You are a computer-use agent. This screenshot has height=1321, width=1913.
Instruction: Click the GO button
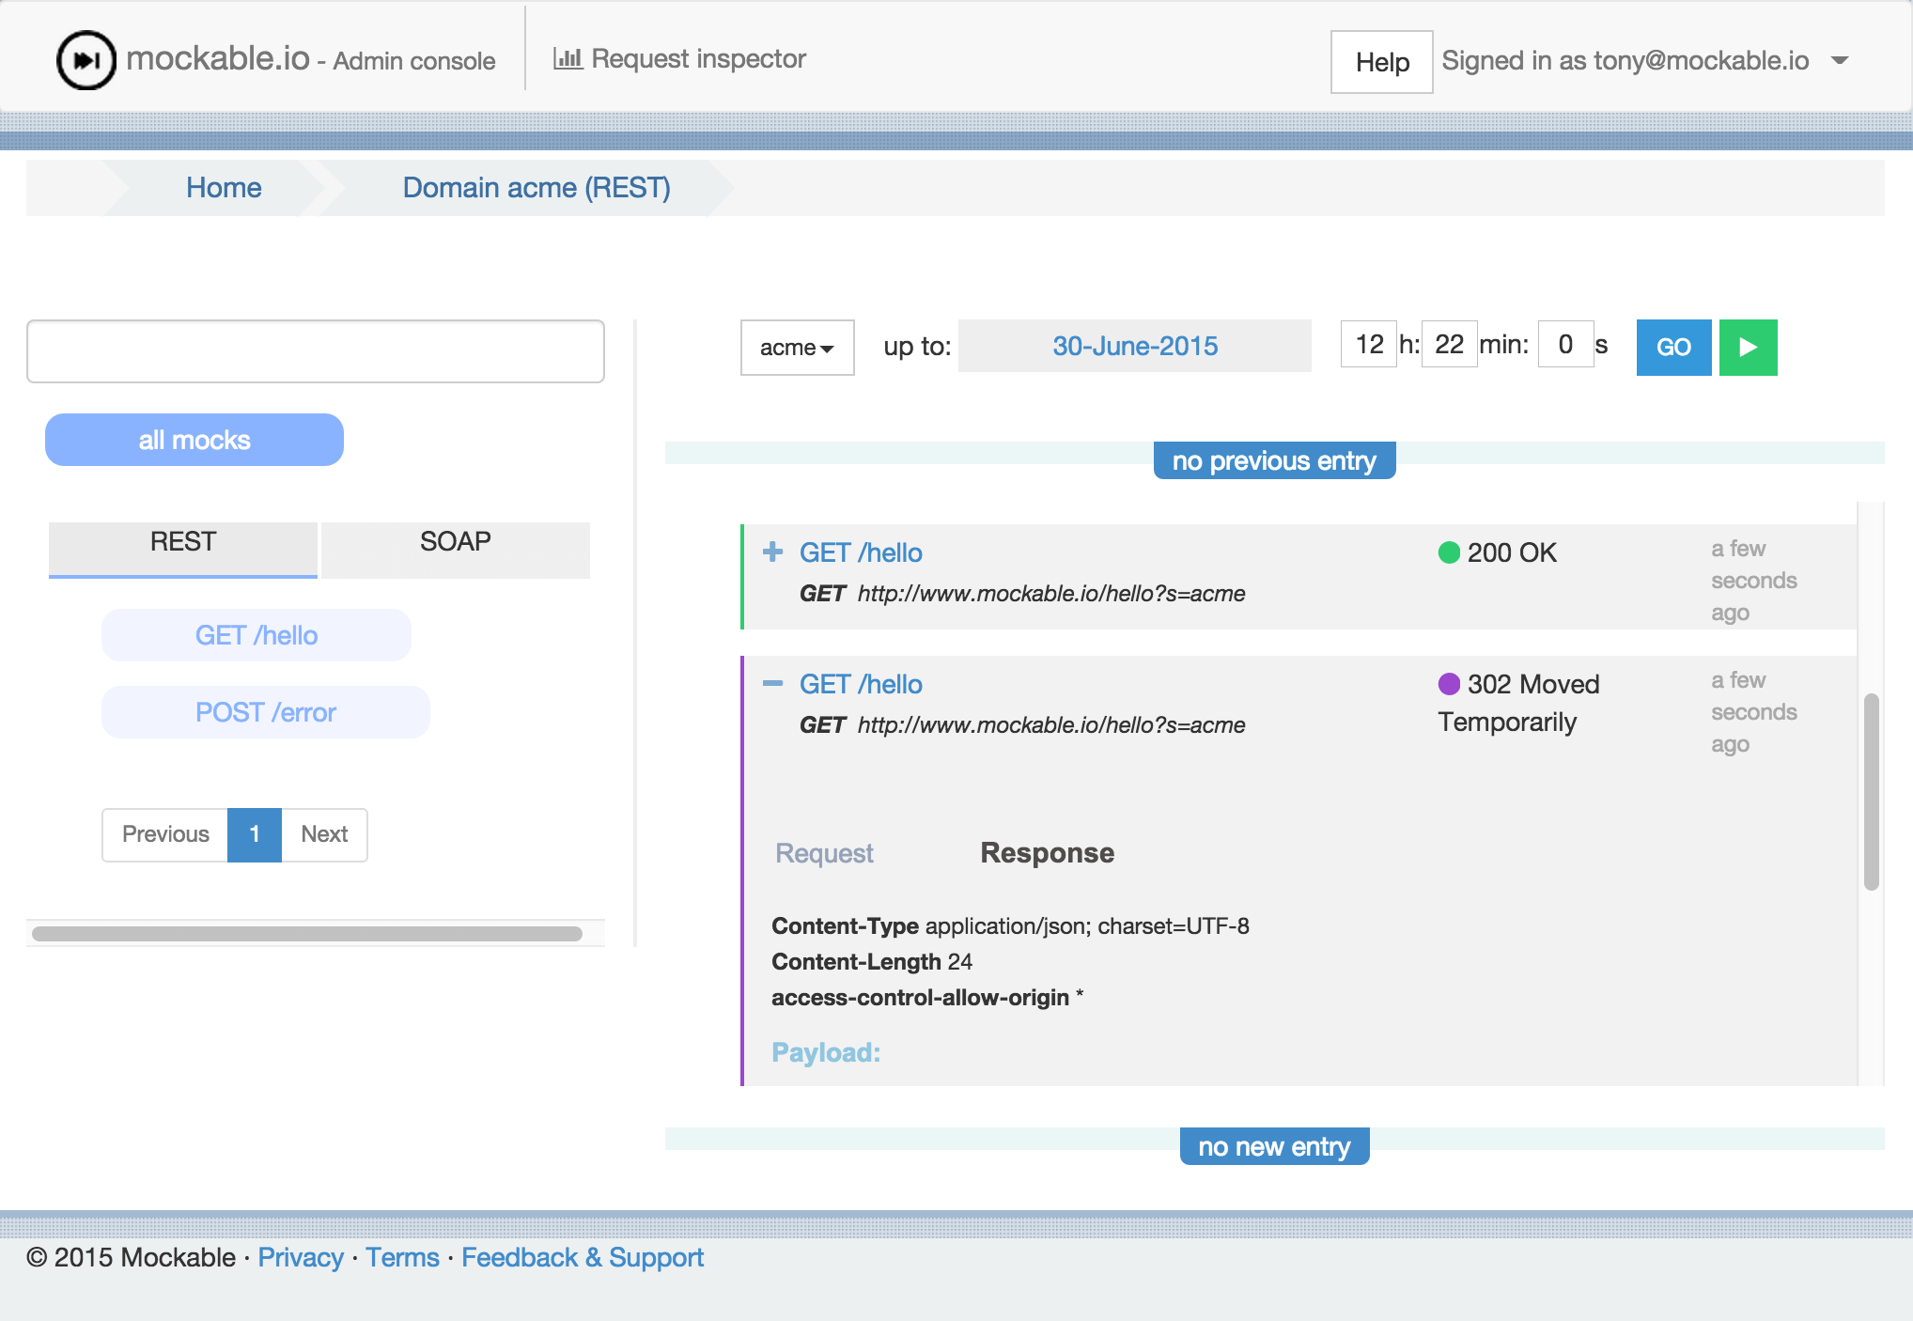pos(1673,348)
